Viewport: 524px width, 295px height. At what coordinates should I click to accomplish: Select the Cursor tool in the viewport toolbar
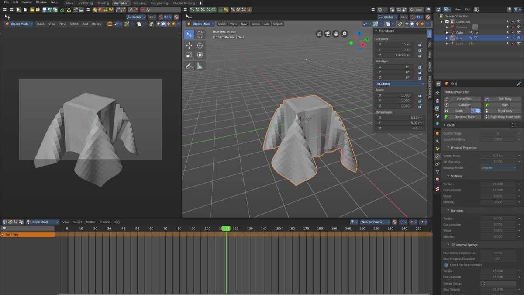200,35
